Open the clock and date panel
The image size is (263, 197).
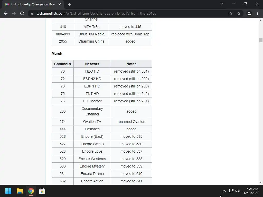pyautogui.click(x=251, y=191)
